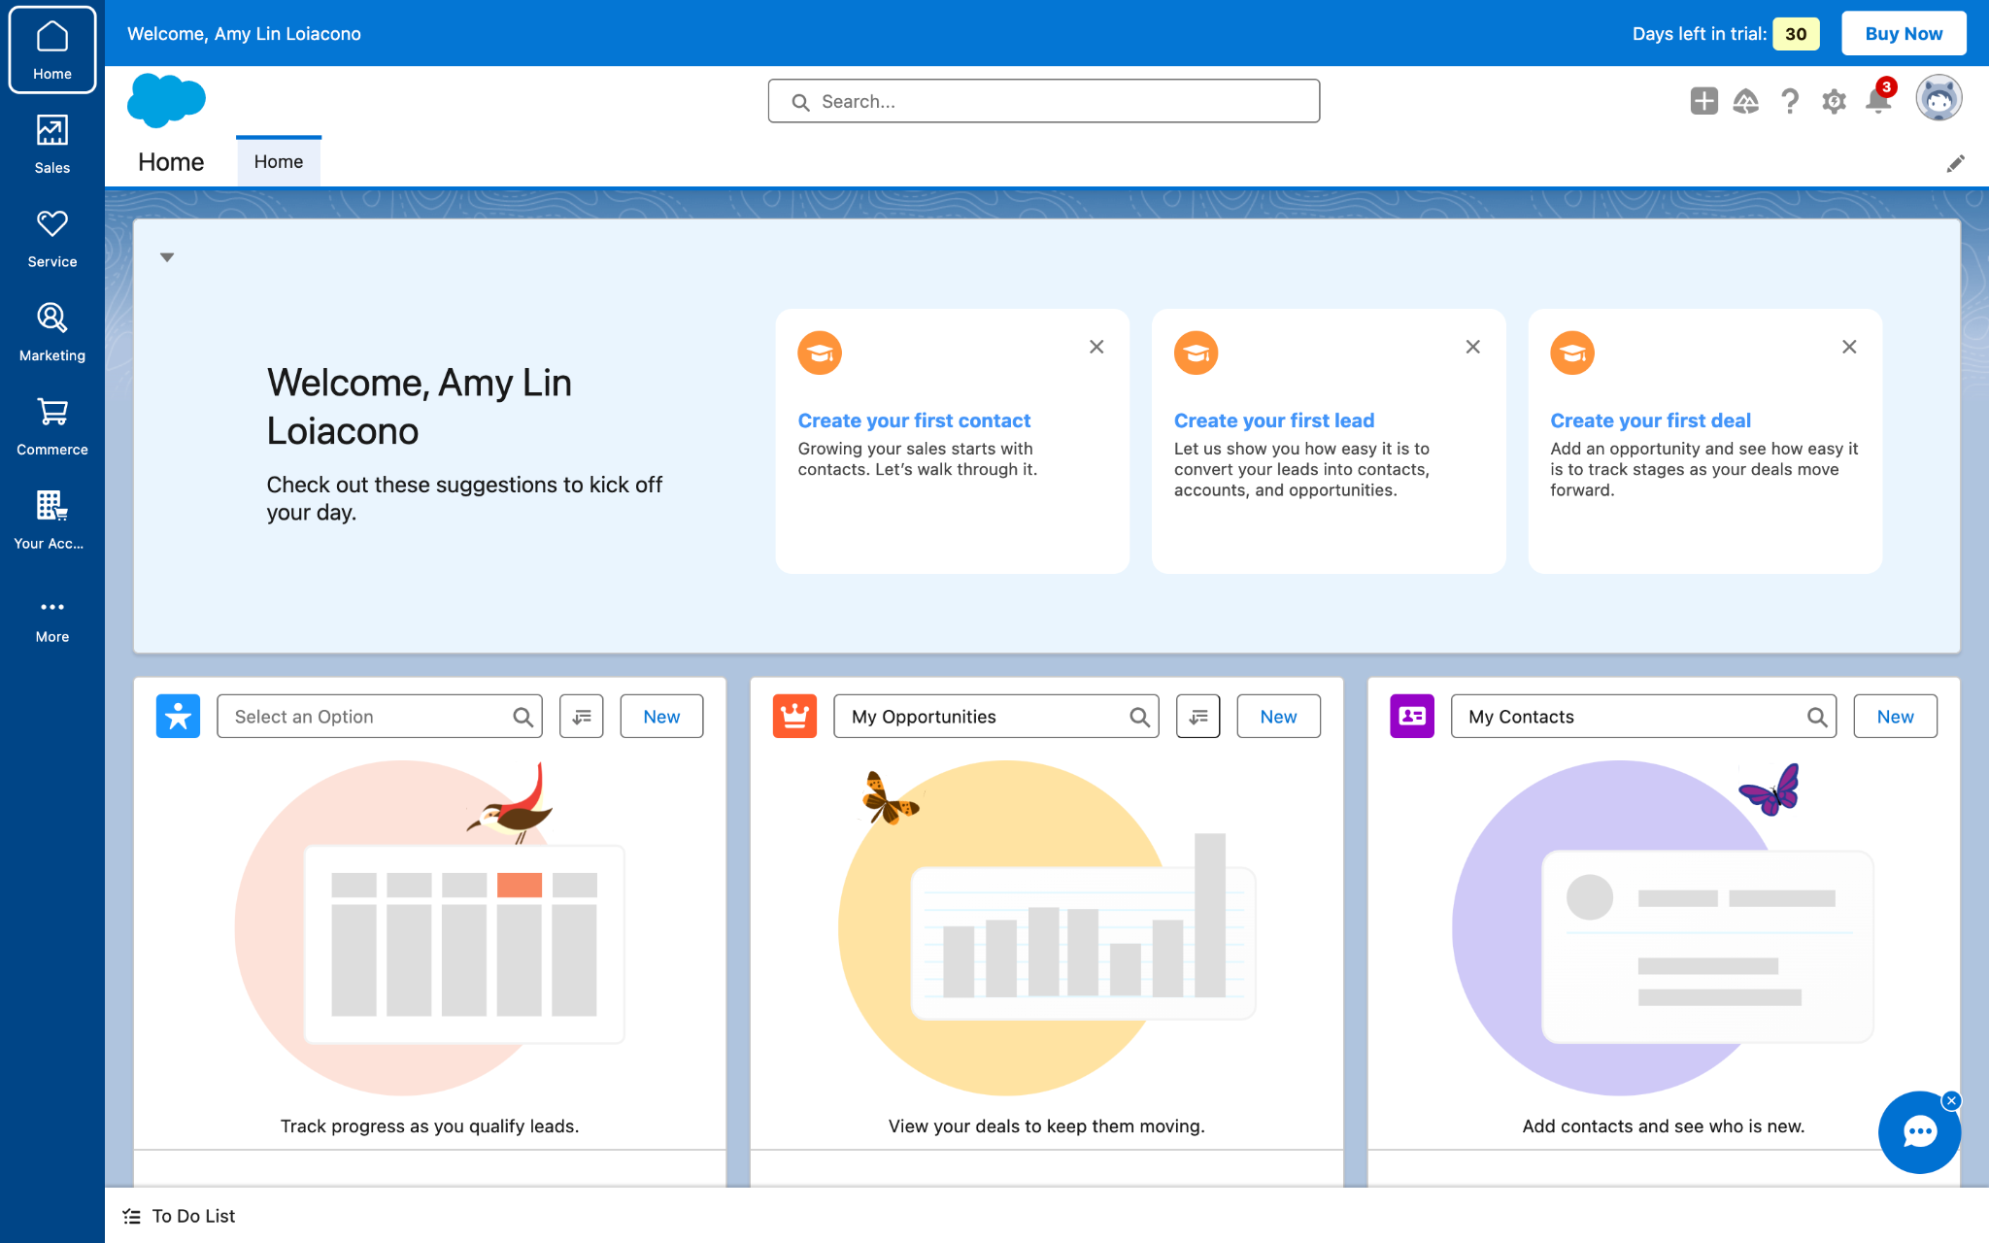Open sort options for opportunities list
Screen dimensions: 1989x1243
[1197, 717]
